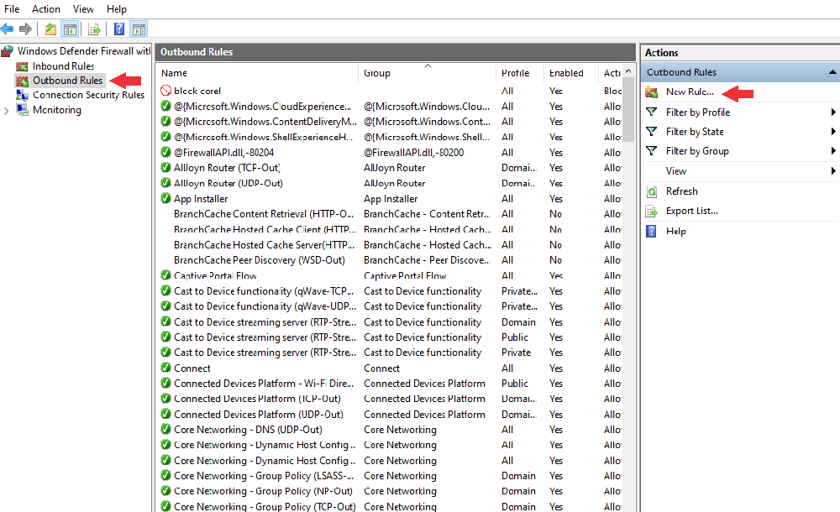
Task: Click the Export List icon in Actions
Action: (x=652, y=211)
